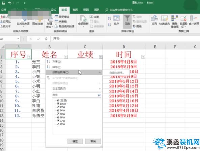The height and width of the screenshot is (151, 200).
Task: Click the sort Z to A icon
Action: tap(110, 24)
